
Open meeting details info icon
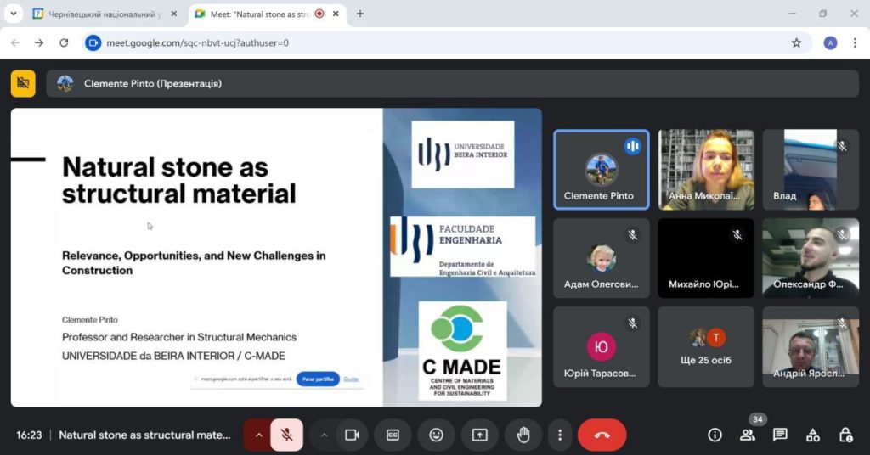[715, 435]
